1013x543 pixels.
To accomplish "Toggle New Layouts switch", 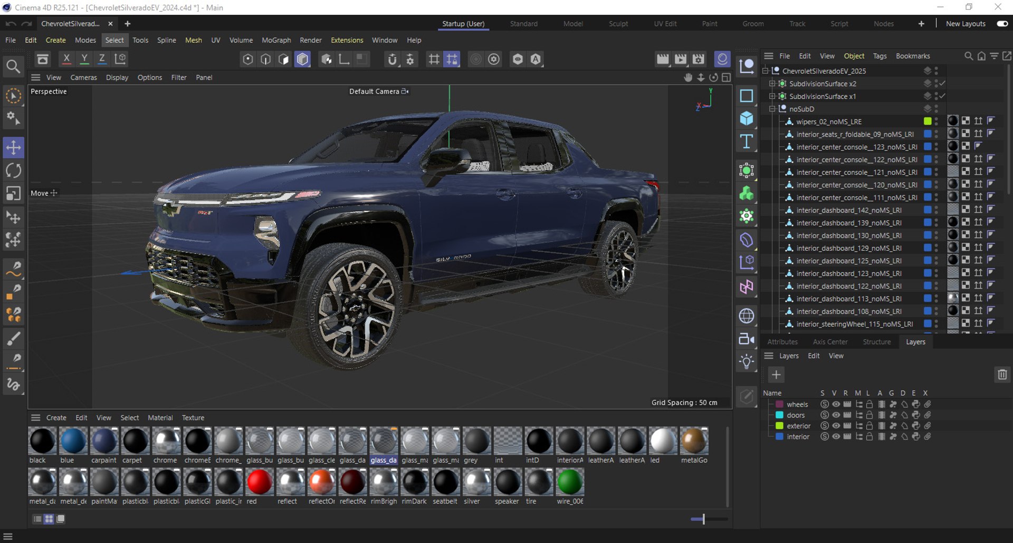I will 1002,24.
